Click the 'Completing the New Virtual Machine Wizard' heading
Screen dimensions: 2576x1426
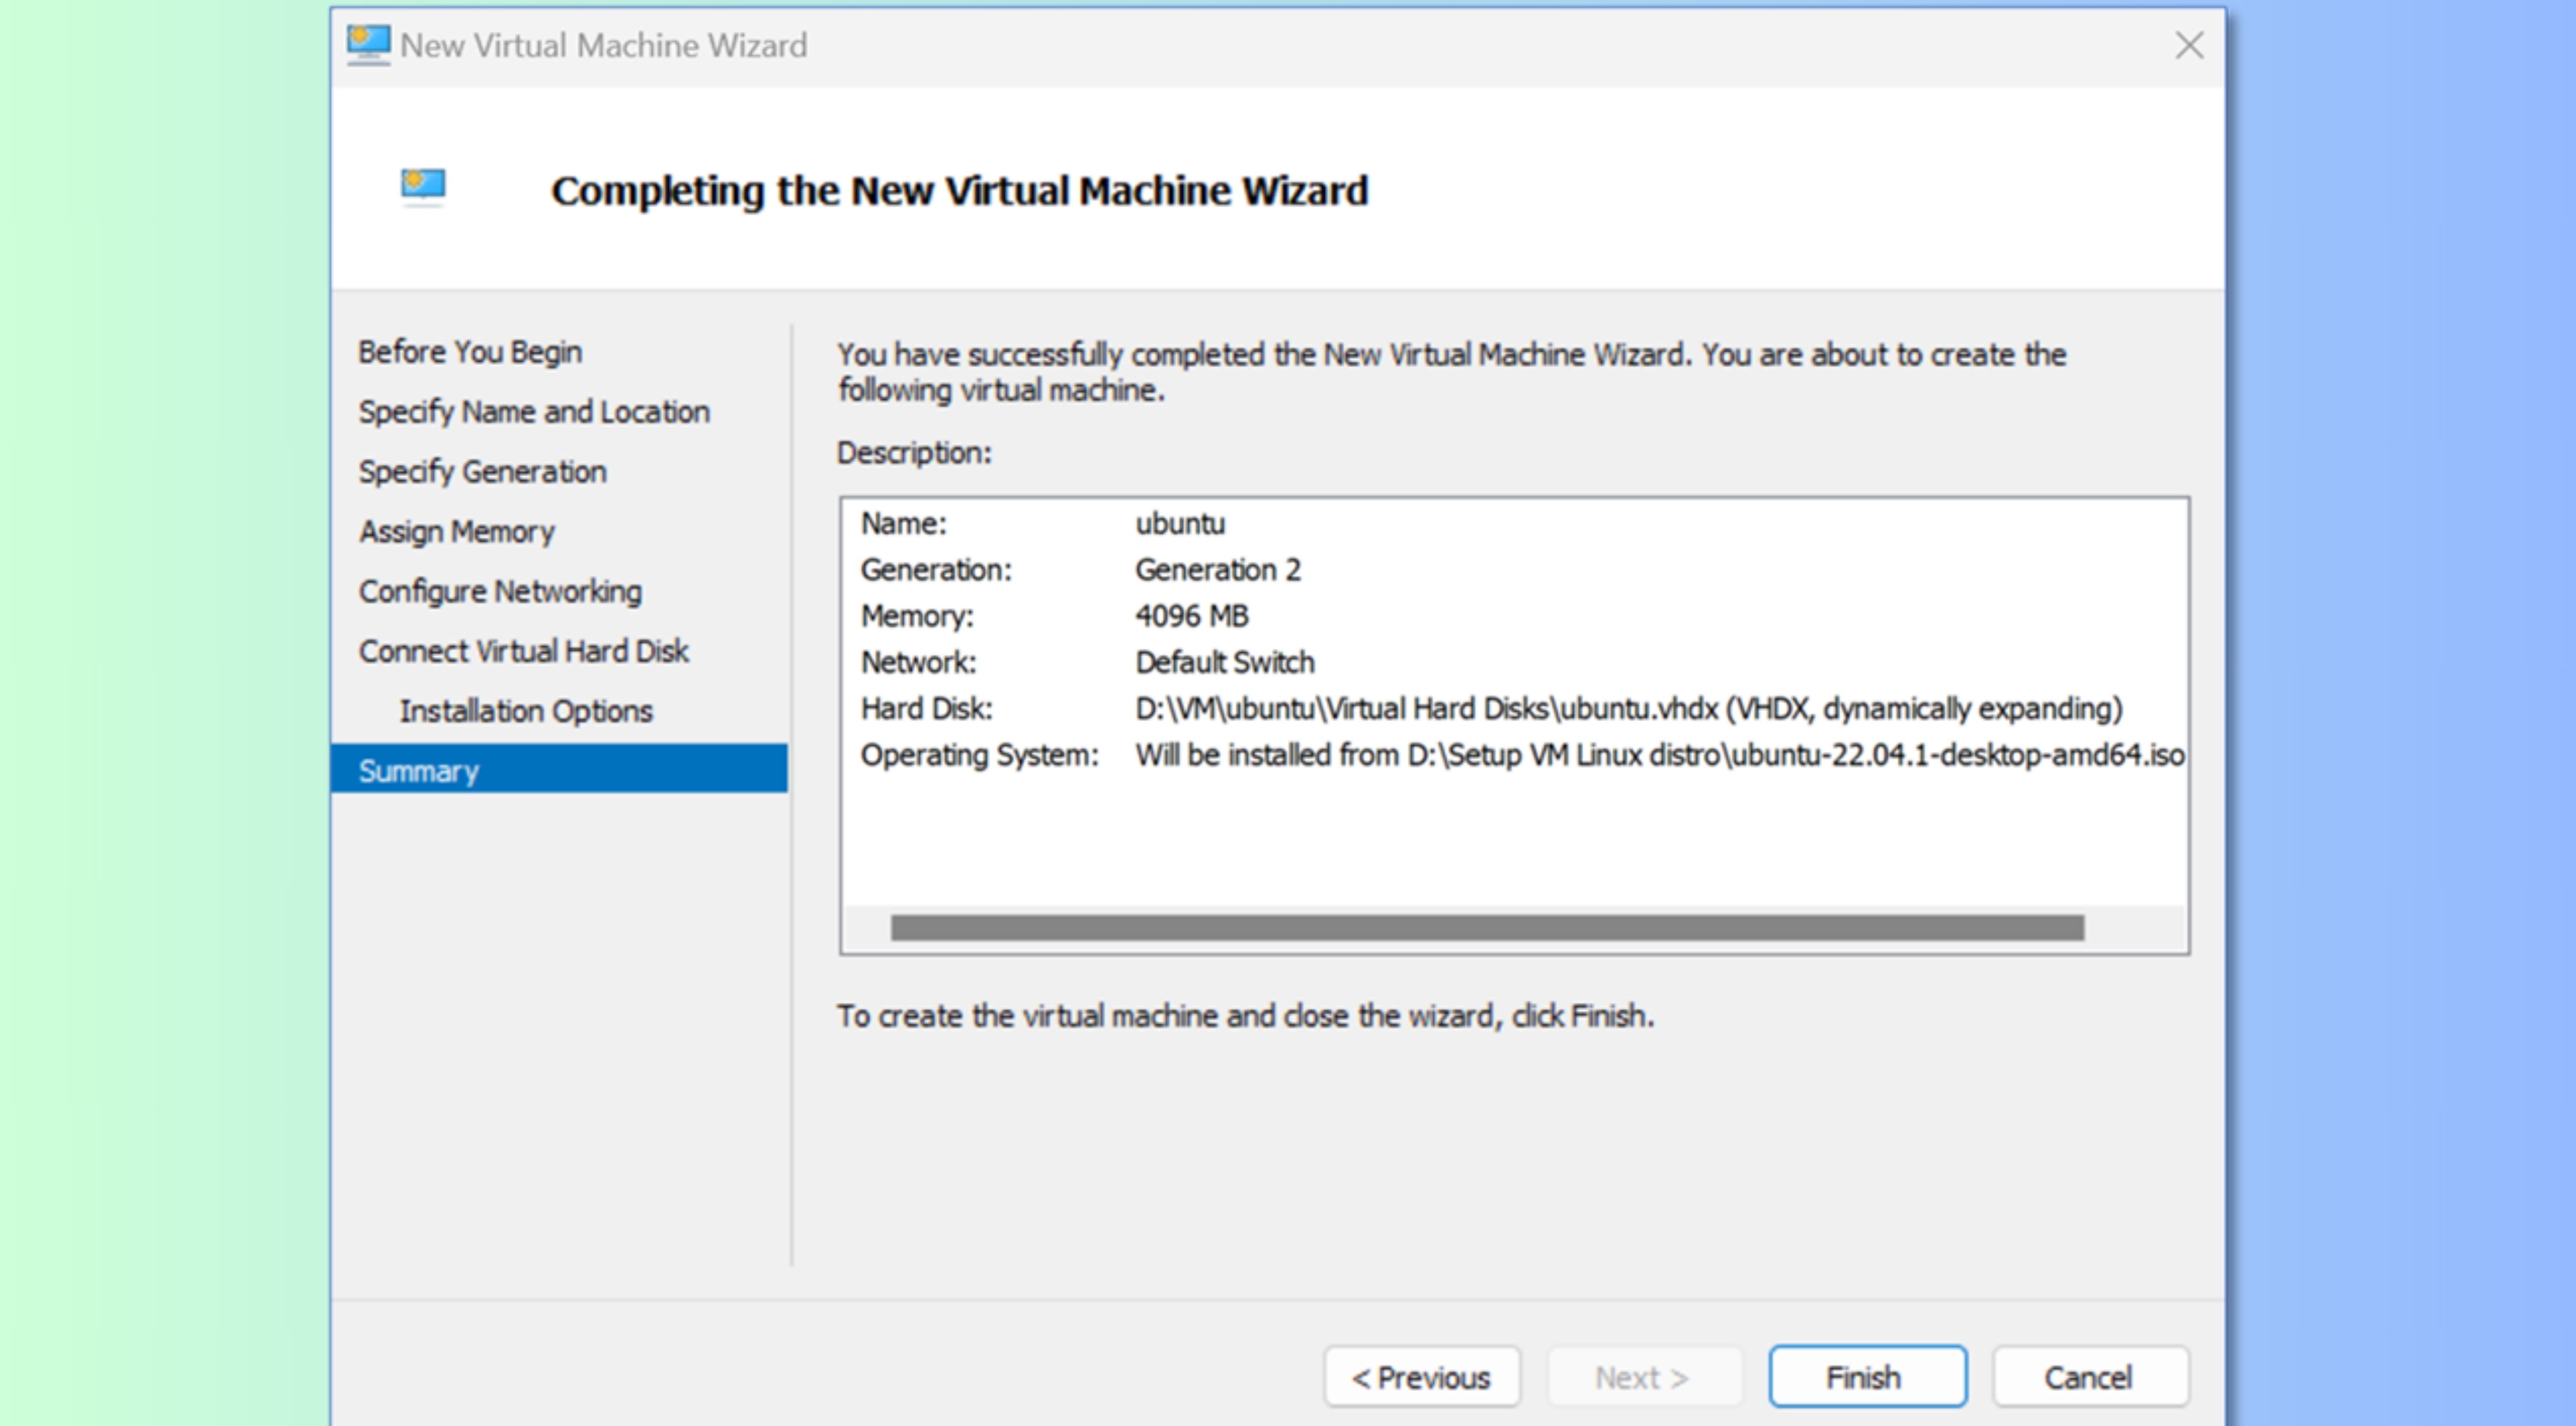pyautogui.click(x=959, y=191)
